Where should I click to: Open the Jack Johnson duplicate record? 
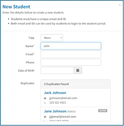tap(55, 93)
